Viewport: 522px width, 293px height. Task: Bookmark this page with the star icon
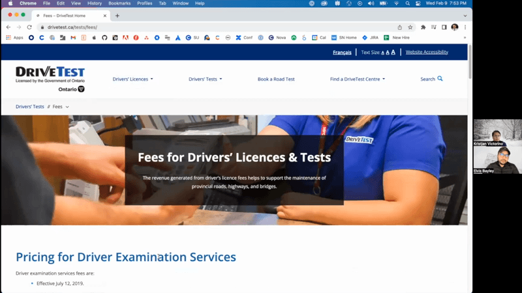click(410, 27)
